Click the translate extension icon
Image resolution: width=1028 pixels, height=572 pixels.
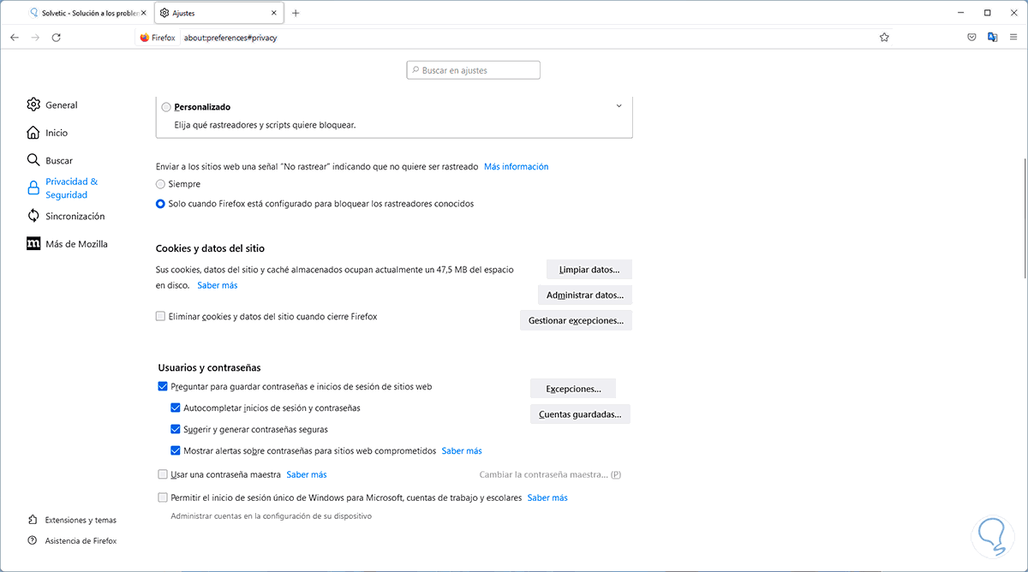point(992,38)
